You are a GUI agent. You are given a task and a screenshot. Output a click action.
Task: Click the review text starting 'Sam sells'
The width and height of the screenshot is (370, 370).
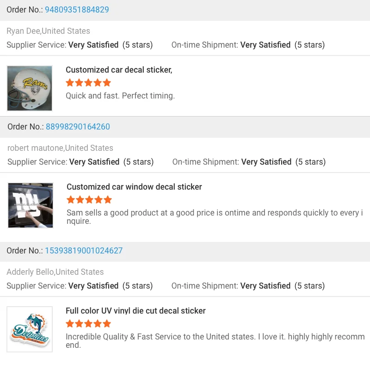tap(213, 217)
